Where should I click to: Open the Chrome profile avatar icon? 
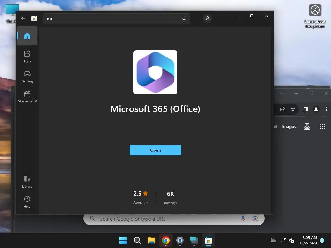tap(316, 109)
